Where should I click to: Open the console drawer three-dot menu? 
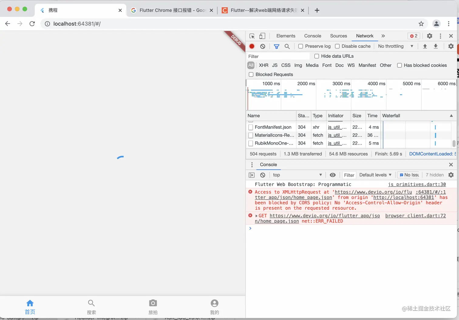[252, 165]
